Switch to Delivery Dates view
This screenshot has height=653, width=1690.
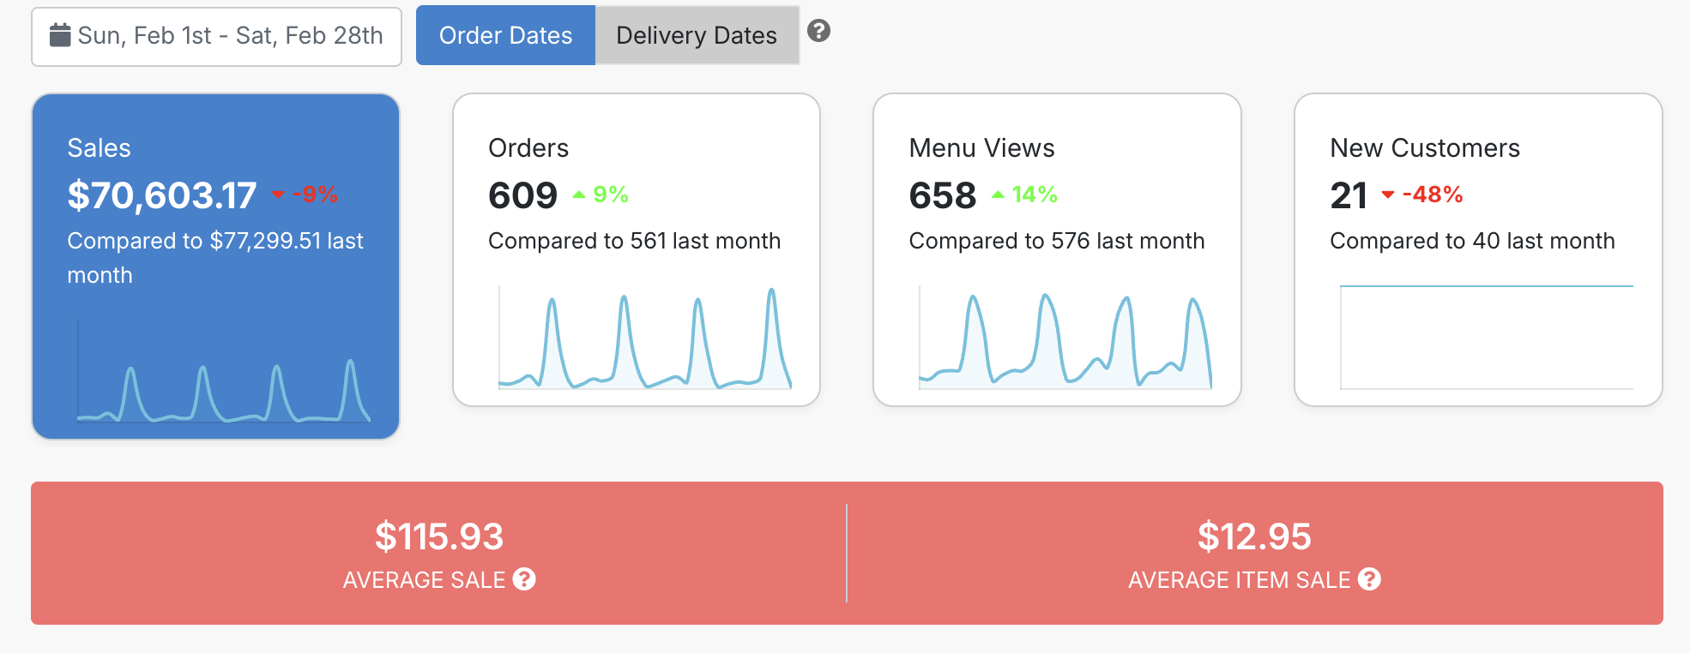697,35
